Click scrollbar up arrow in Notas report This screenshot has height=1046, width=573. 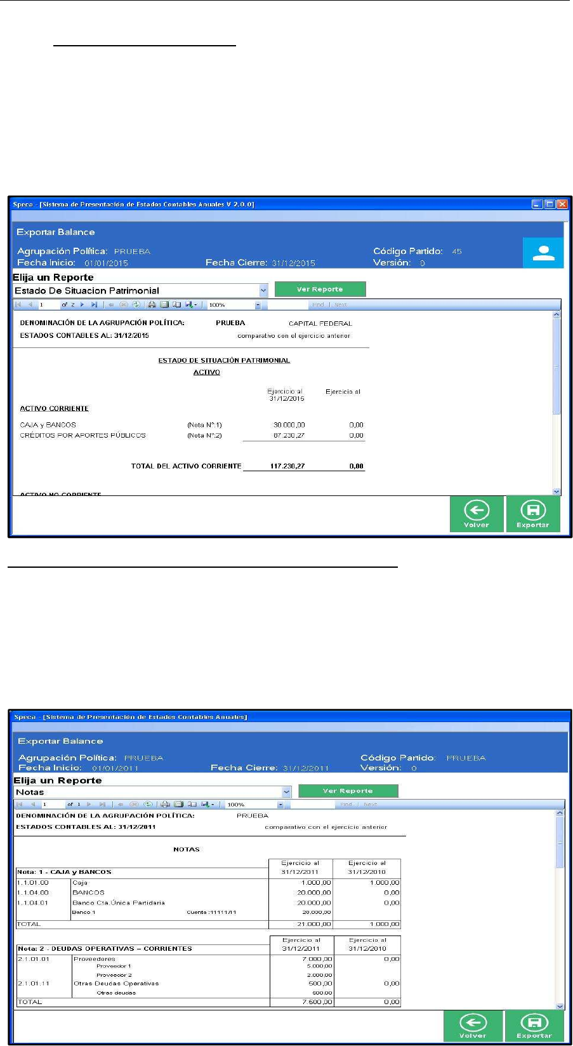[x=560, y=812]
